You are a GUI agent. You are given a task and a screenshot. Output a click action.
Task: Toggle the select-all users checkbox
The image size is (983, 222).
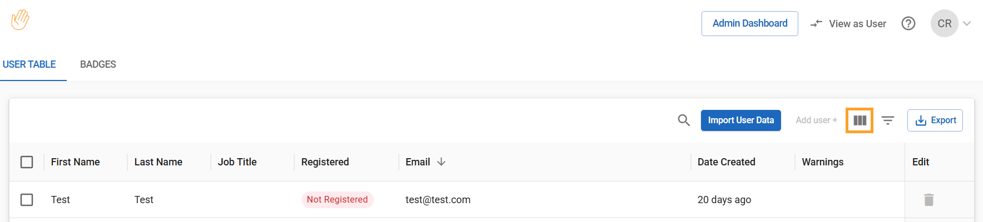pyautogui.click(x=27, y=162)
